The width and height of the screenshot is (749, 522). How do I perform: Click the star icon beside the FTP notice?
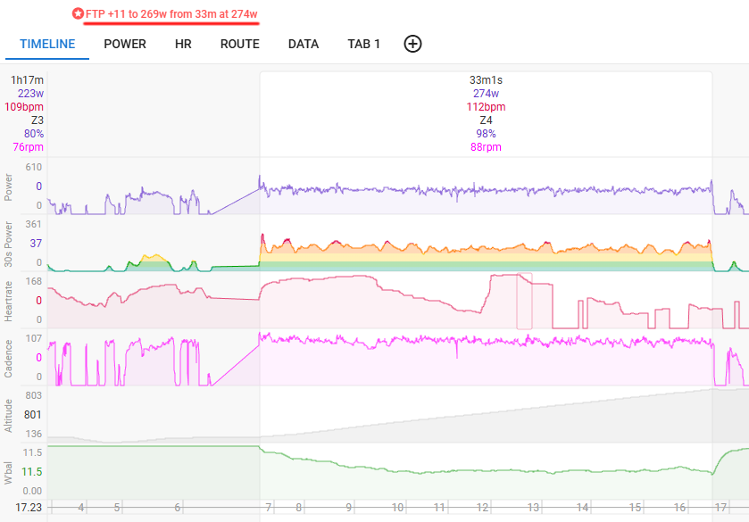click(x=79, y=14)
